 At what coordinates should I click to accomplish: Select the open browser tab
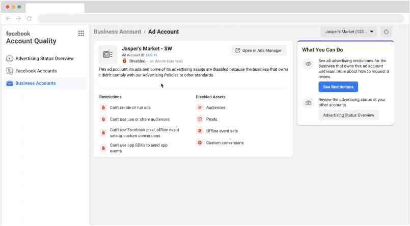(55, 8)
